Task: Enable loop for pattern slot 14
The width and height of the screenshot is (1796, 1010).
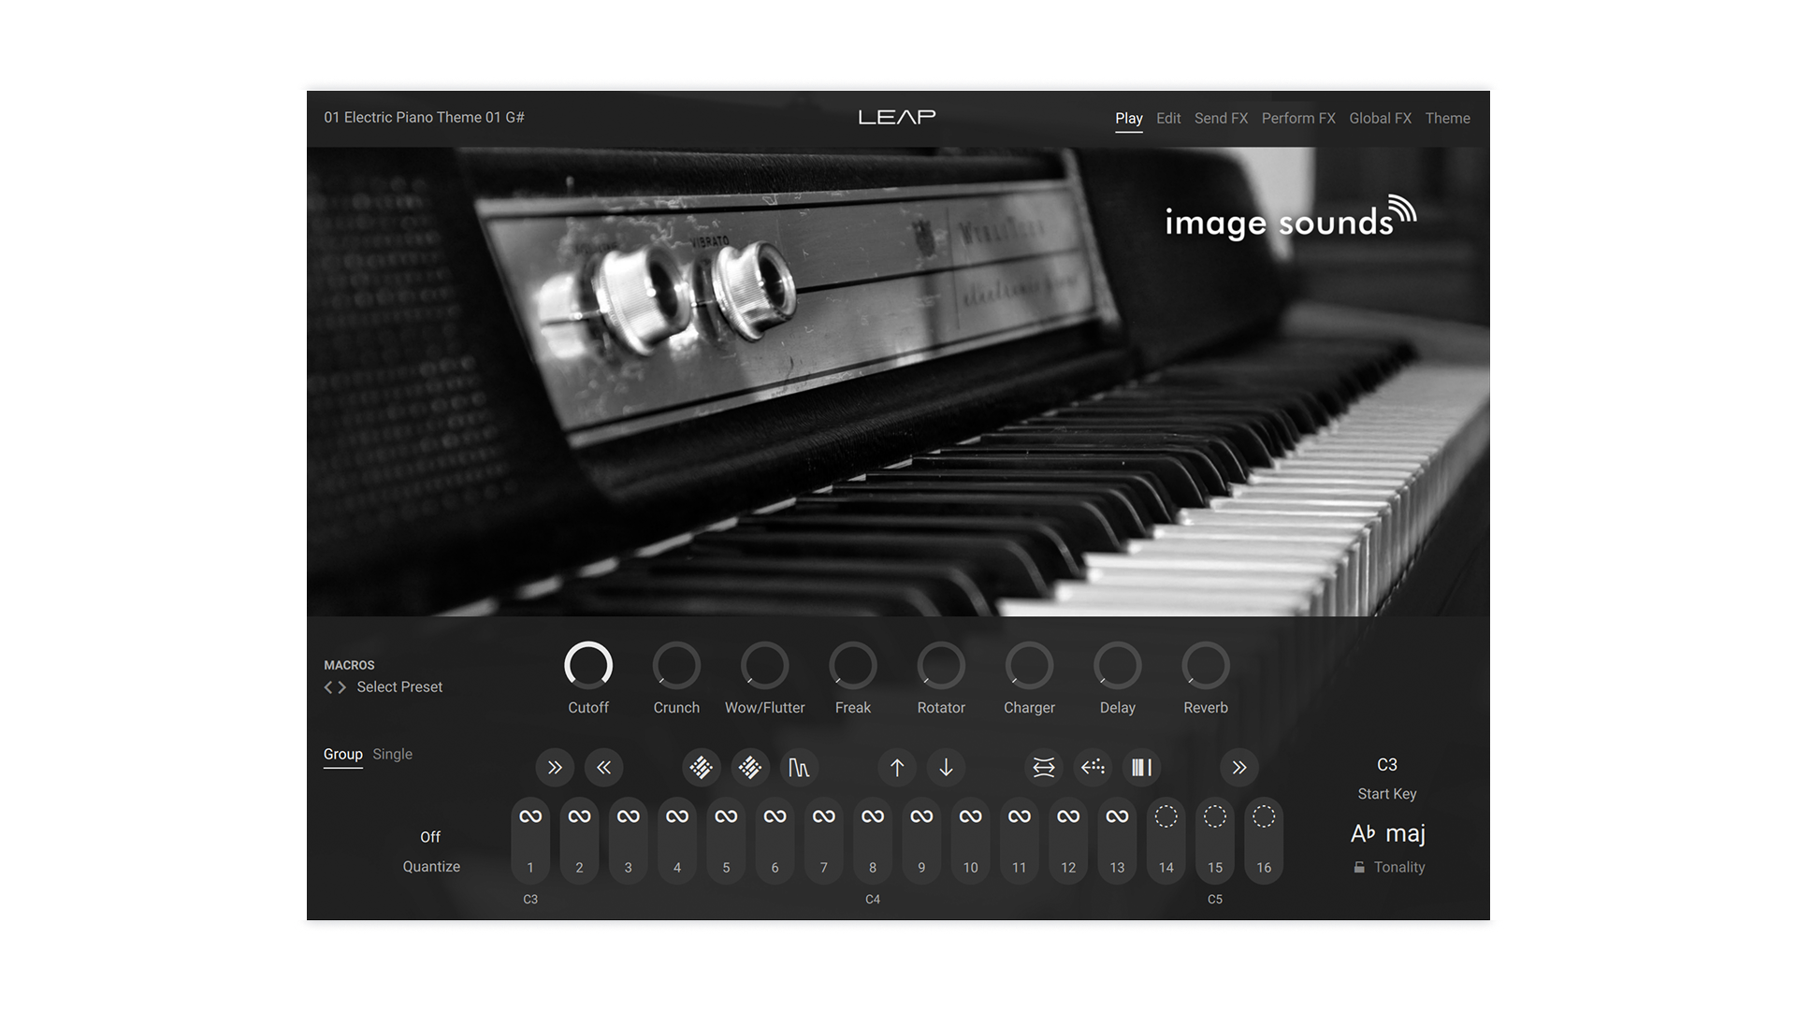Action: point(1166,815)
